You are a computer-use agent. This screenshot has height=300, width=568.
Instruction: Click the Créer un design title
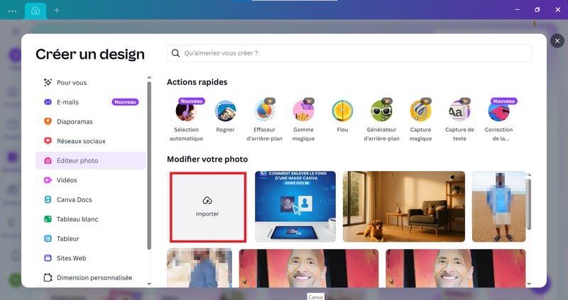point(90,55)
